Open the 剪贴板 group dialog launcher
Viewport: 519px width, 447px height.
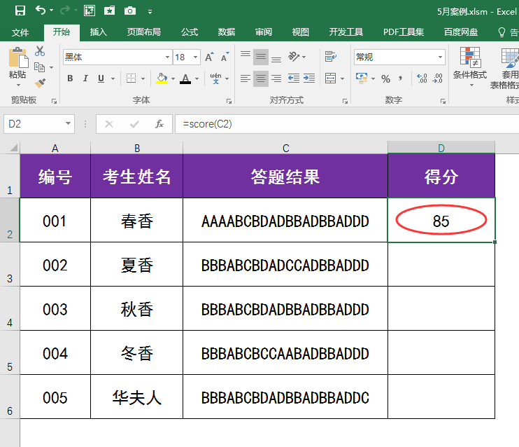54,101
